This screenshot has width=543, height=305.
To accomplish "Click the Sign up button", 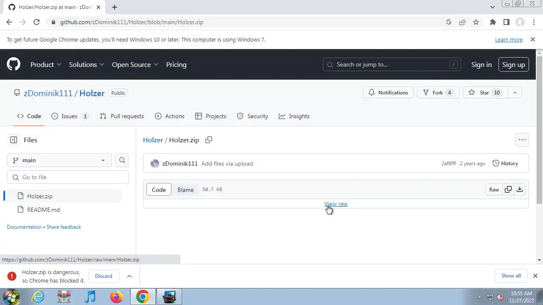I will point(513,64).
